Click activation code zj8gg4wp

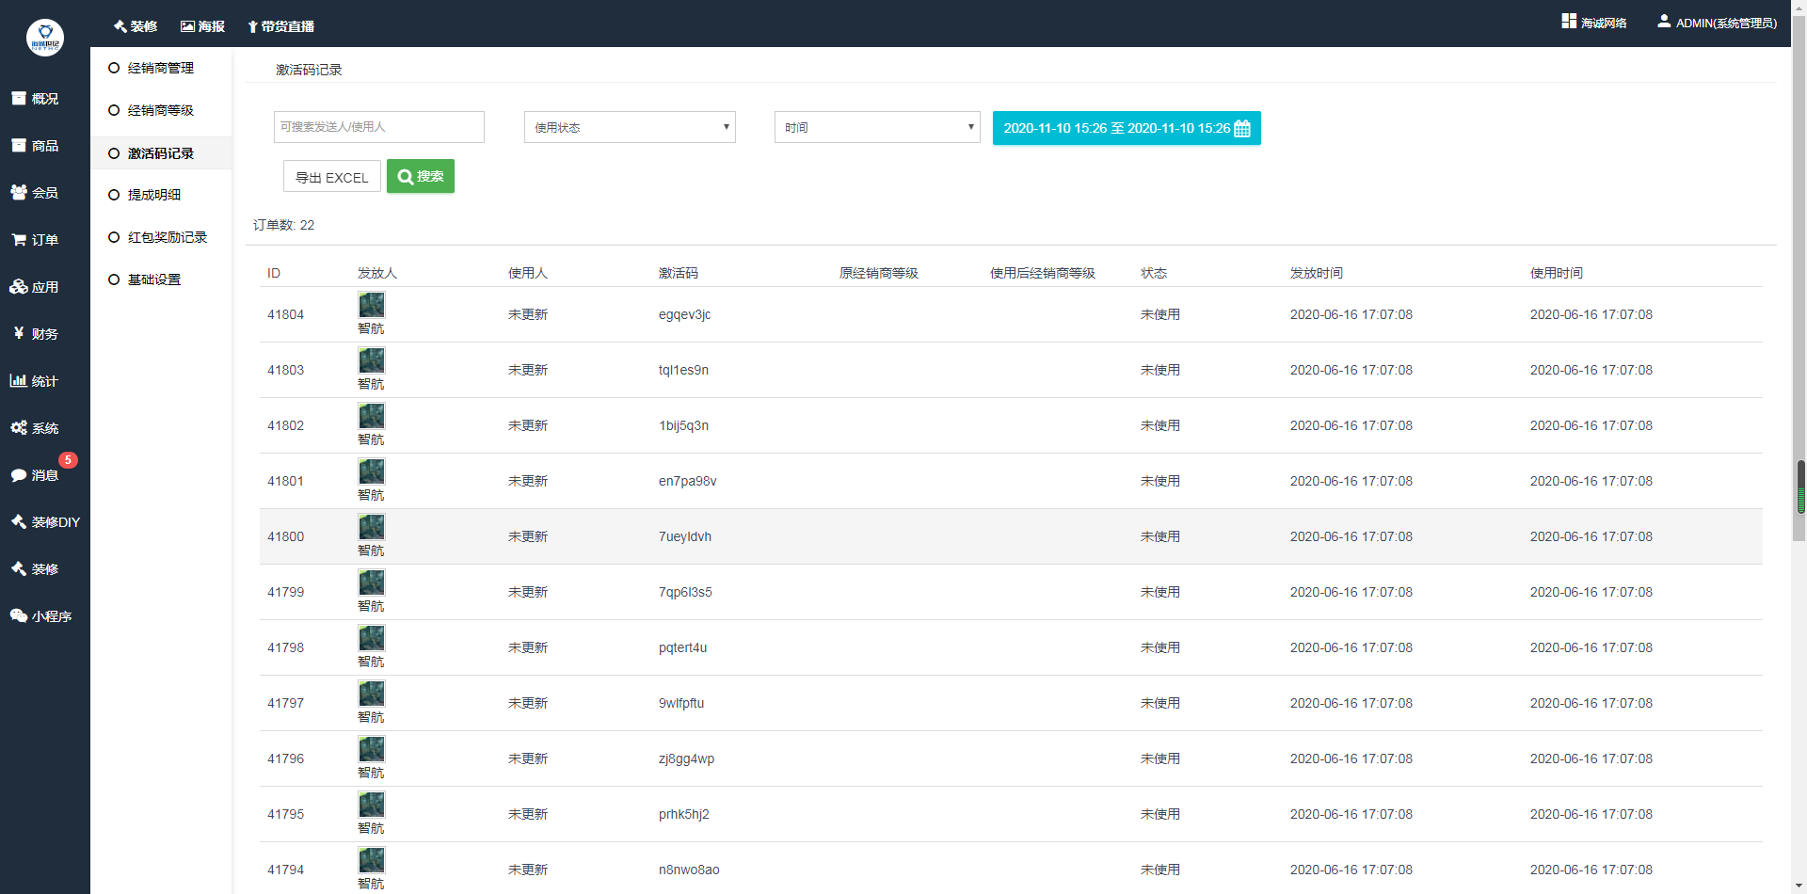687,758
